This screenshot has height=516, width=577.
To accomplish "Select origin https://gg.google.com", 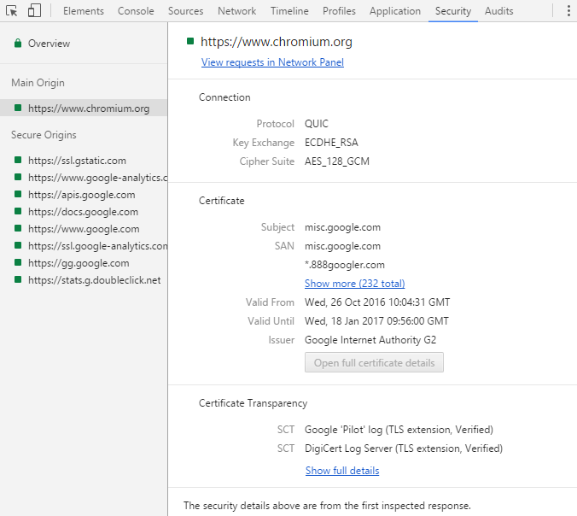I will point(79,263).
